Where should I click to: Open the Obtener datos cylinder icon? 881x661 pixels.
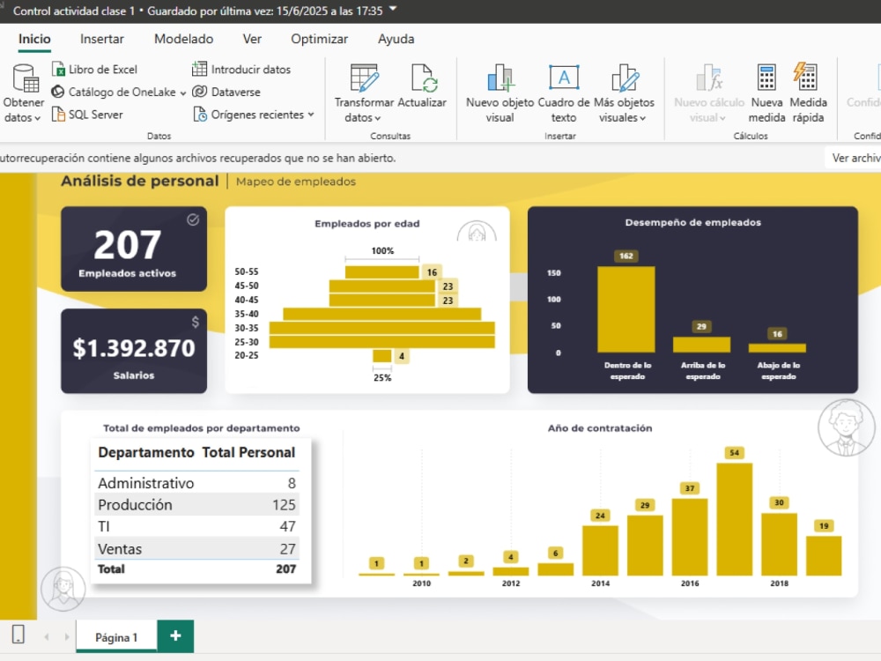click(x=26, y=78)
